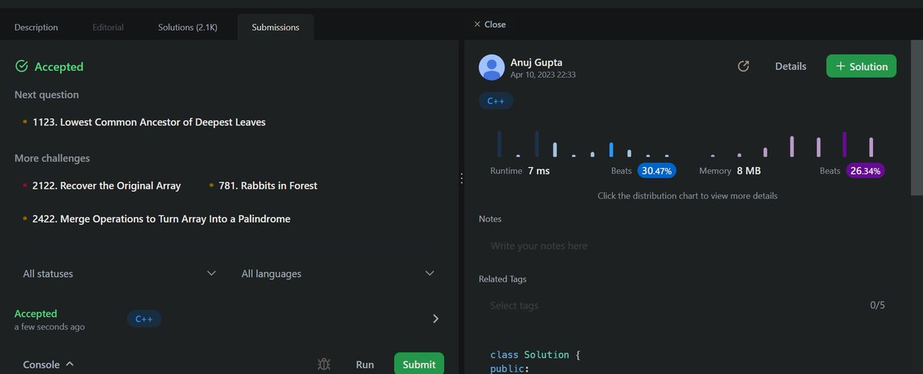Click Anuj Gupta's profile avatar
The width and height of the screenshot is (923, 374).
tap(491, 68)
